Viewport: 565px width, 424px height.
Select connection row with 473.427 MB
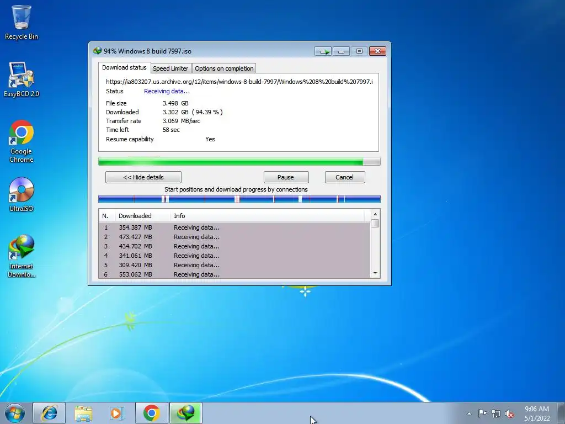point(234,237)
